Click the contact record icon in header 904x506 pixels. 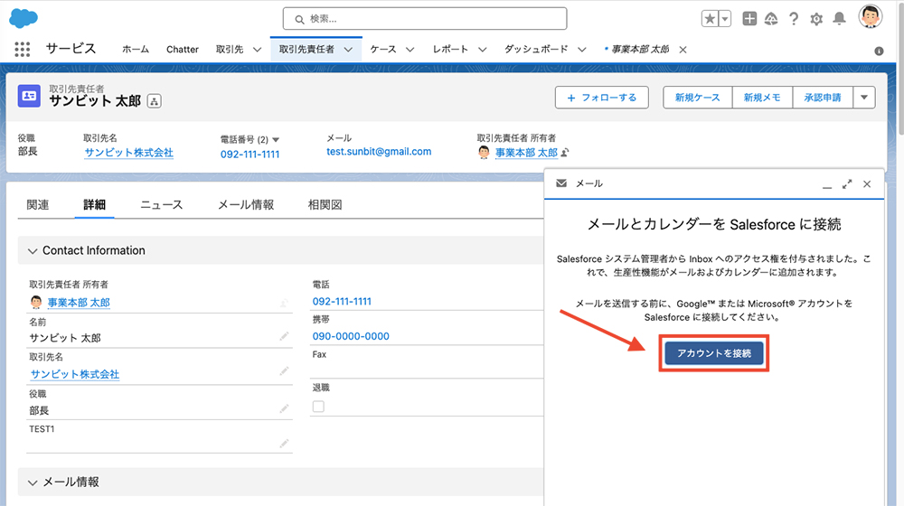click(x=29, y=97)
